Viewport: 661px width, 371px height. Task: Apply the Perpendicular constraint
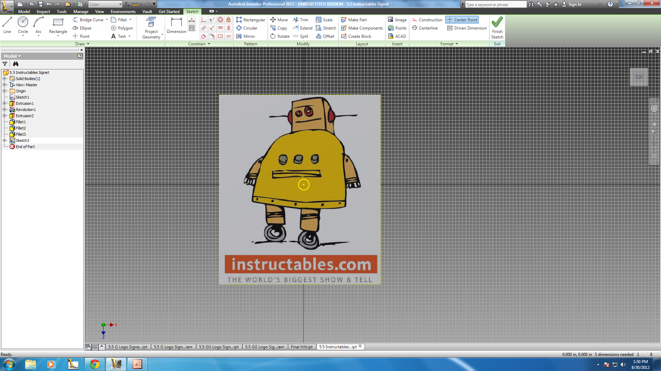click(212, 28)
